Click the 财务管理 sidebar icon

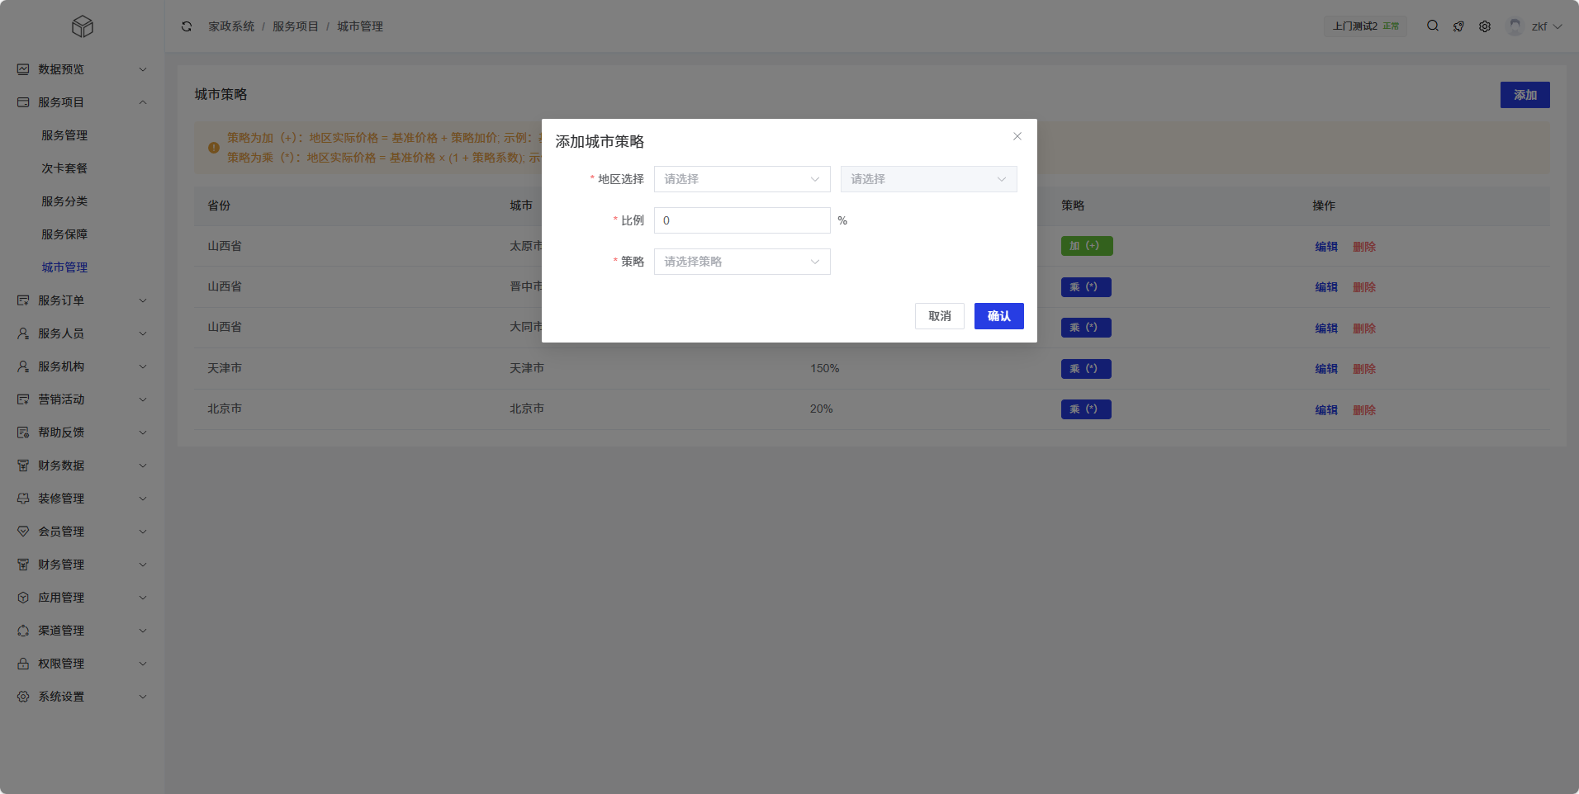click(x=23, y=565)
